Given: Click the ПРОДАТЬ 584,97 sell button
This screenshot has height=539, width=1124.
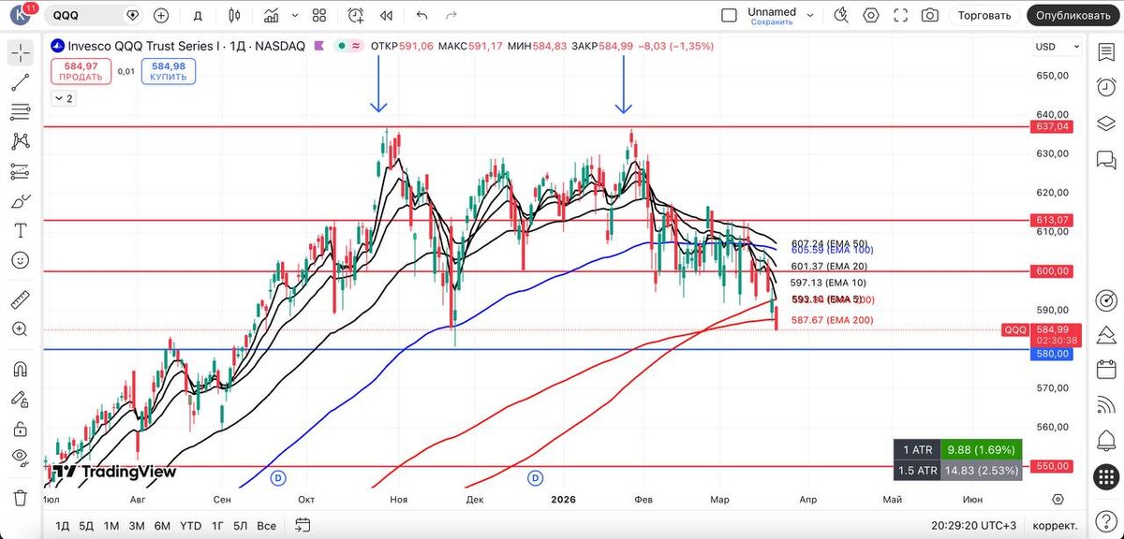Looking at the screenshot, I should coord(81,71).
